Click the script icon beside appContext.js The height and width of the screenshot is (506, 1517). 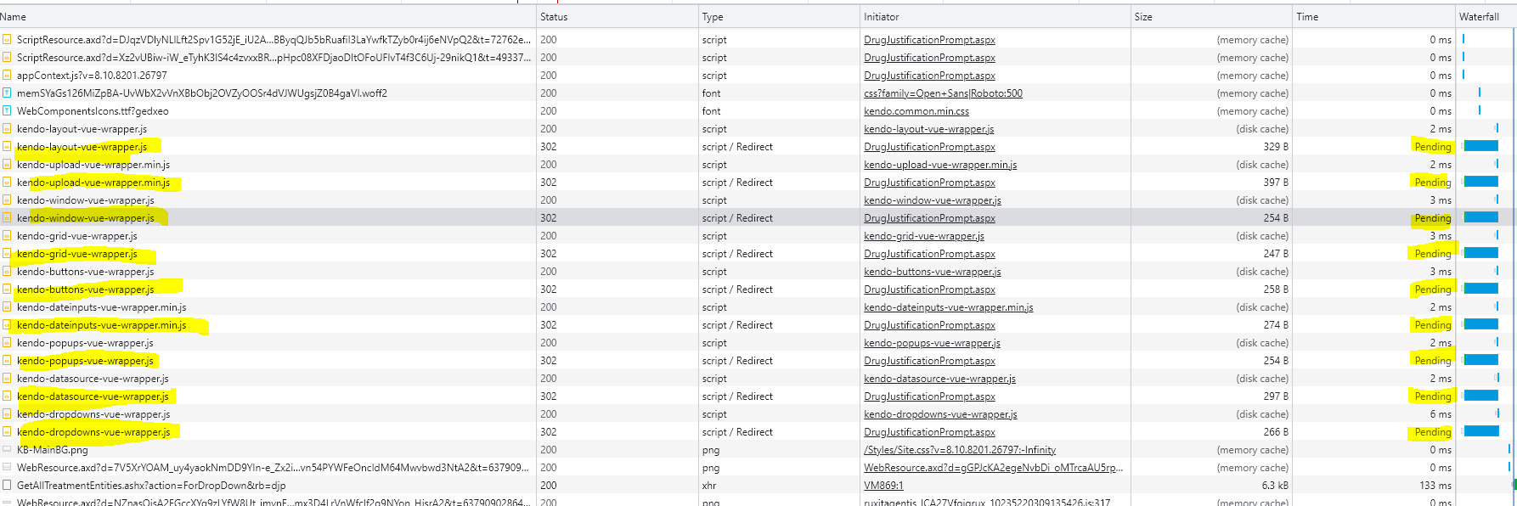(x=7, y=76)
